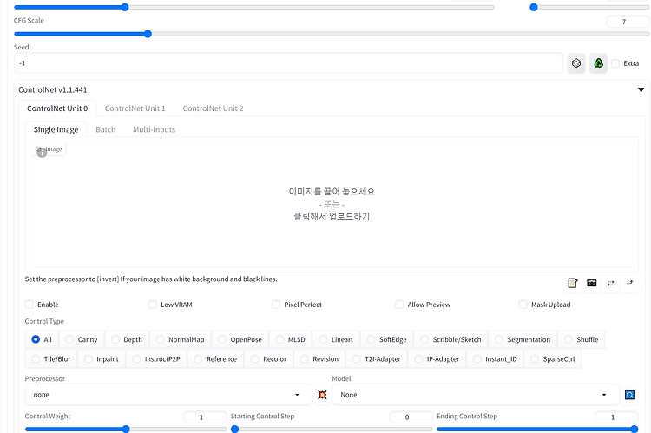Click the mirror webcam swap-arrows icon

(610, 283)
